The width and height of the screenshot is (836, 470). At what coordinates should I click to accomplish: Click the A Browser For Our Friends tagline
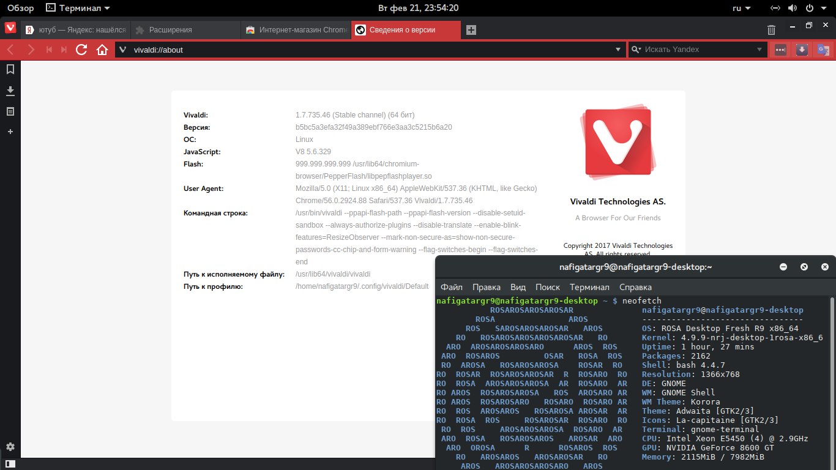(618, 218)
